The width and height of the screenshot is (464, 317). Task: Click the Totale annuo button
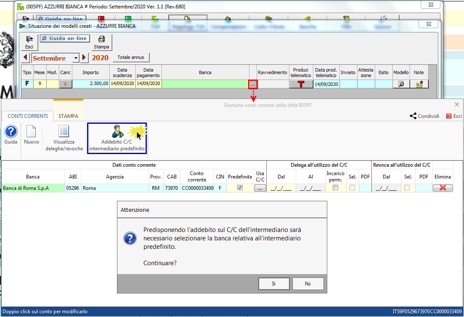pos(131,58)
